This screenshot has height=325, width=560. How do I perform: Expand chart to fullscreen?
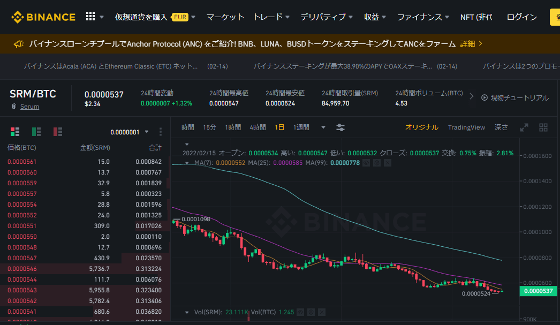pyautogui.click(x=524, y=127)
